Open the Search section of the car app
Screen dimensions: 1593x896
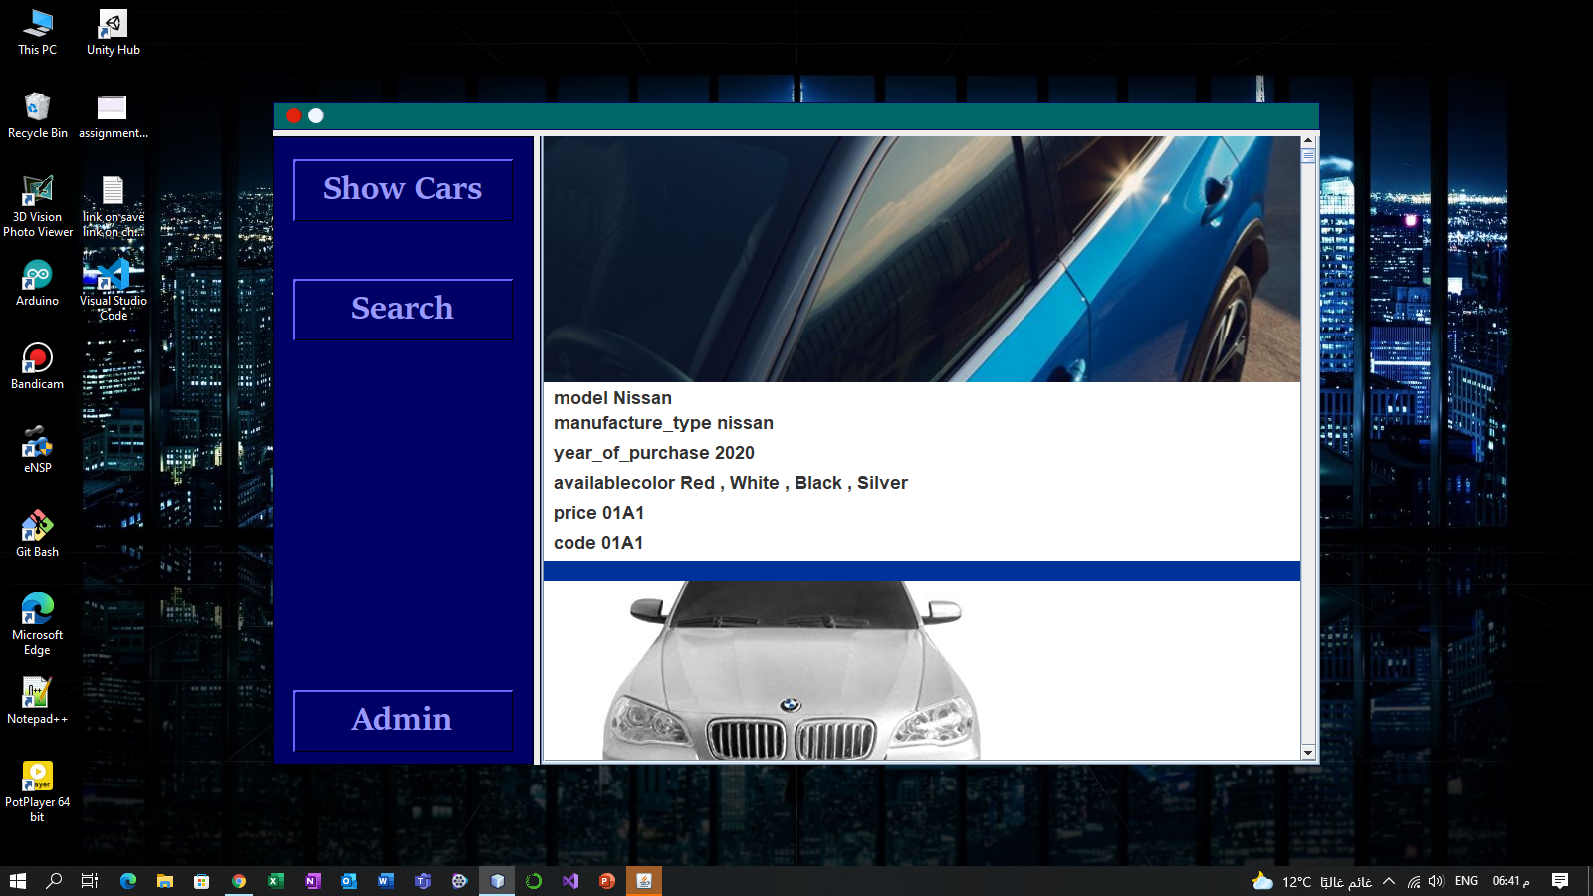click(401, 309)
